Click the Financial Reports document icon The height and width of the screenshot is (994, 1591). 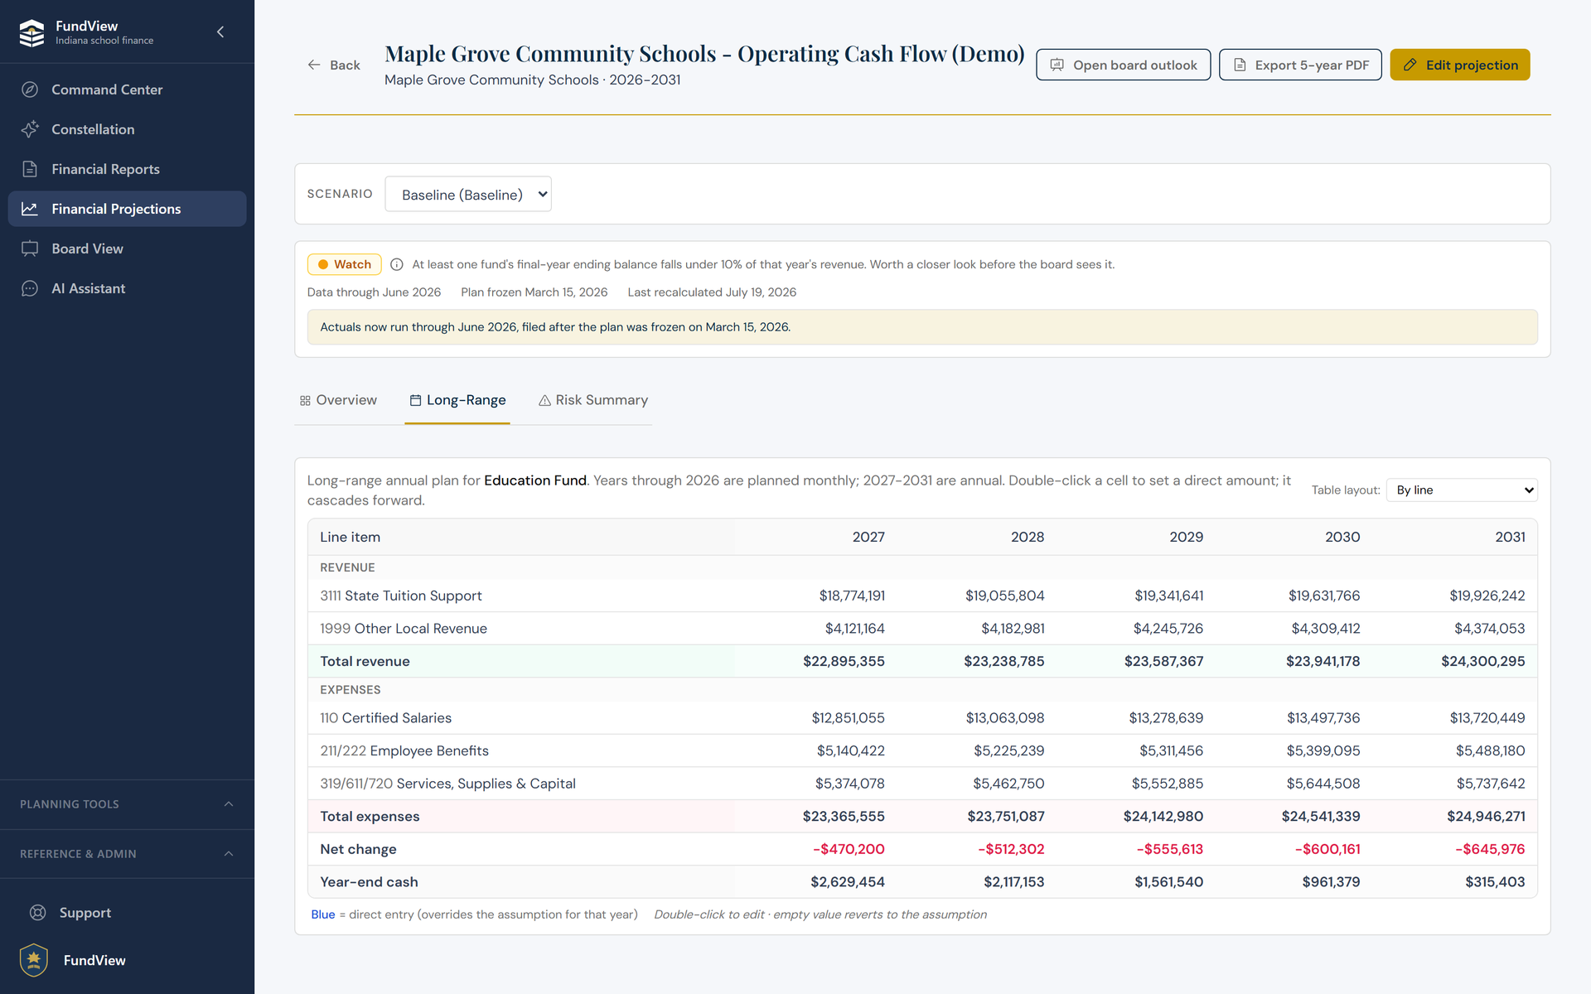coord(30,169)
